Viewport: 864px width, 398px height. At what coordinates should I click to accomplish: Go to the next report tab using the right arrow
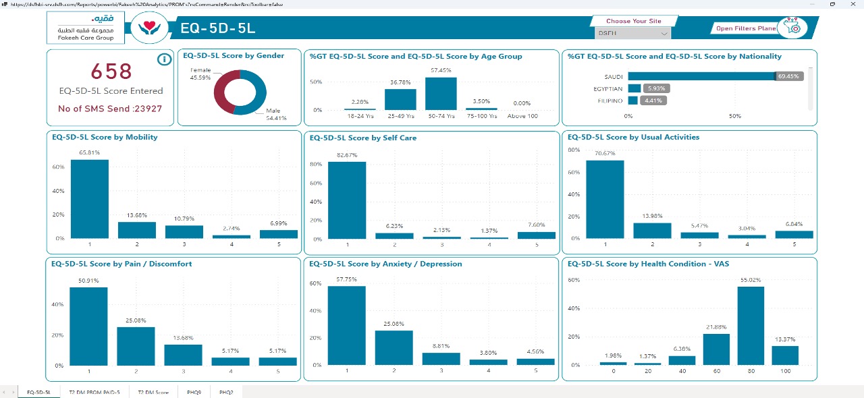(x=13, y=392)
